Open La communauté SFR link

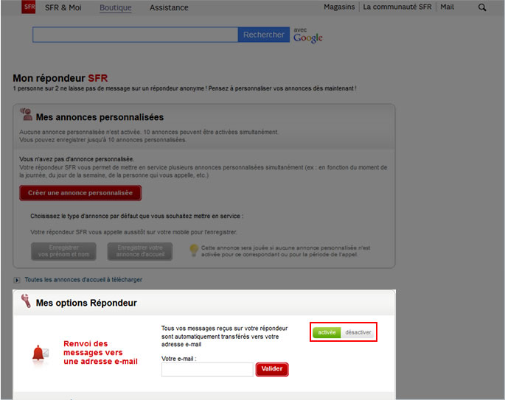[397, 7]
